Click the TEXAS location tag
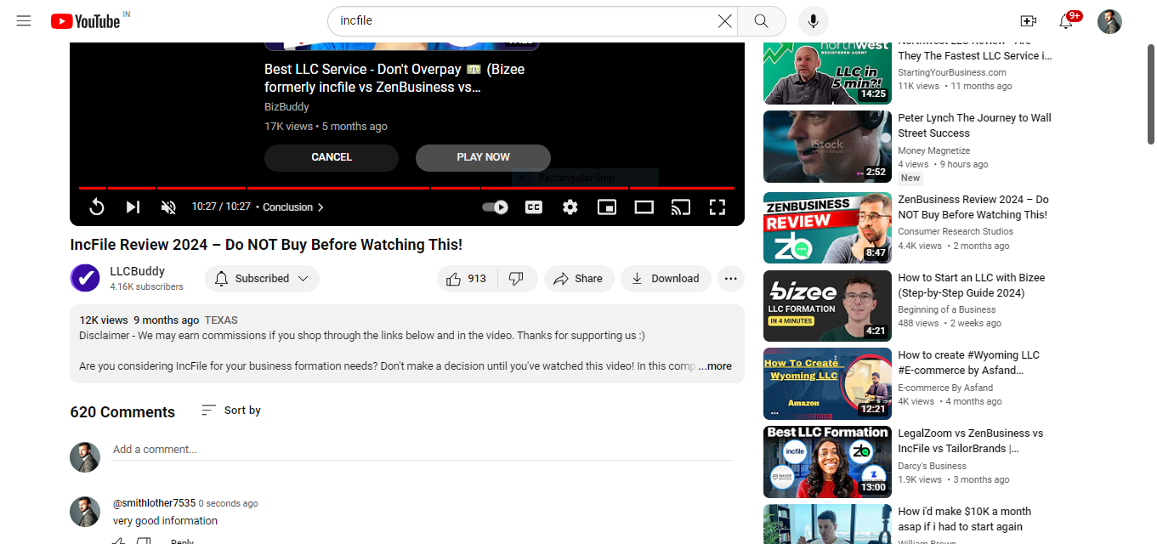Viewport: 1157px width, 544px height. click(x=221, y=320)
